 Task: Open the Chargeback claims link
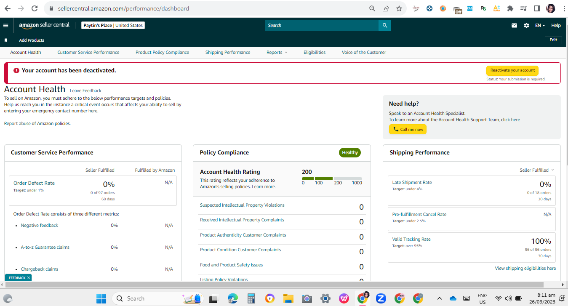pyautogui.click(x=40, y=269)
